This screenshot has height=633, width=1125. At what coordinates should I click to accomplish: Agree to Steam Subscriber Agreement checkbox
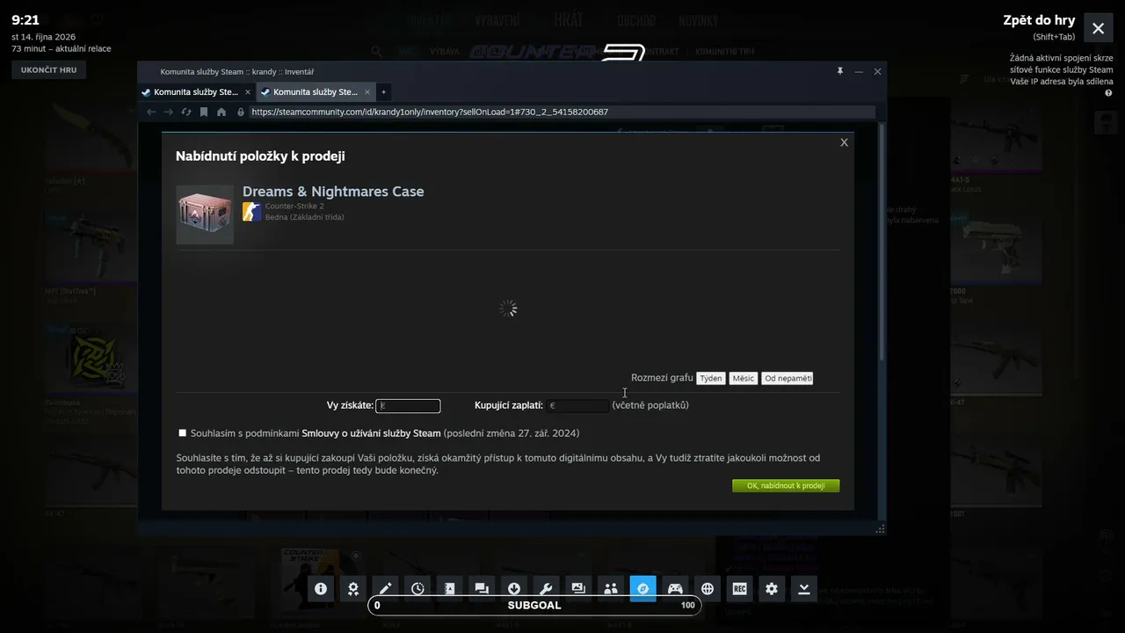183,433
